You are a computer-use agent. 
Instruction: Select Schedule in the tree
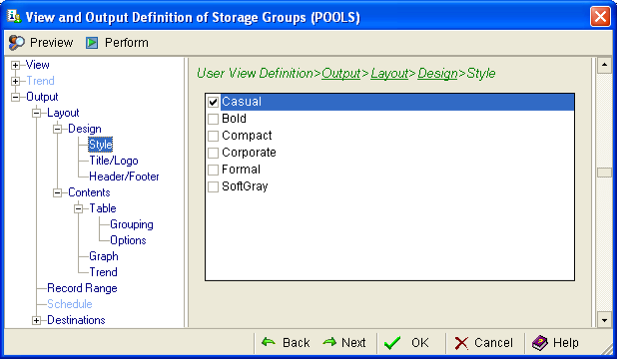70,304
